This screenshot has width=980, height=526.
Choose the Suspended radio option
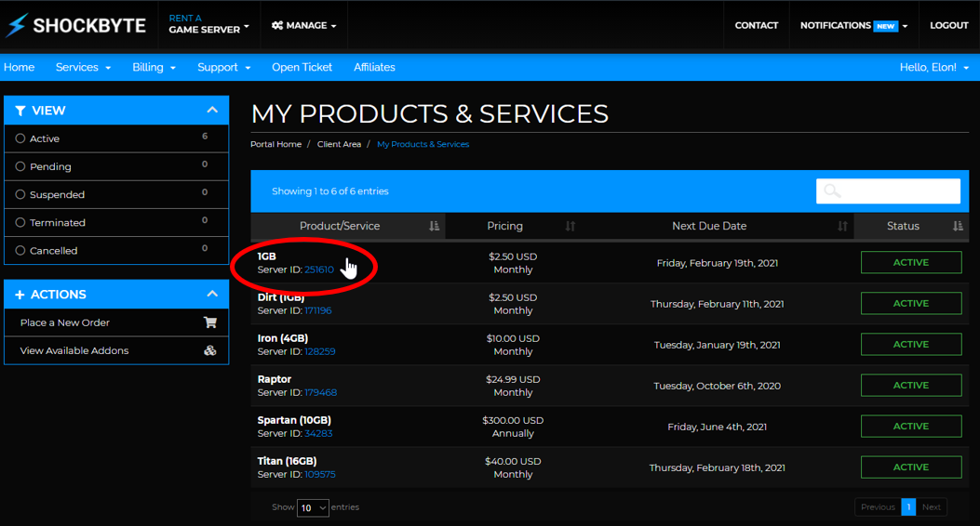click(x=20, y=194)
